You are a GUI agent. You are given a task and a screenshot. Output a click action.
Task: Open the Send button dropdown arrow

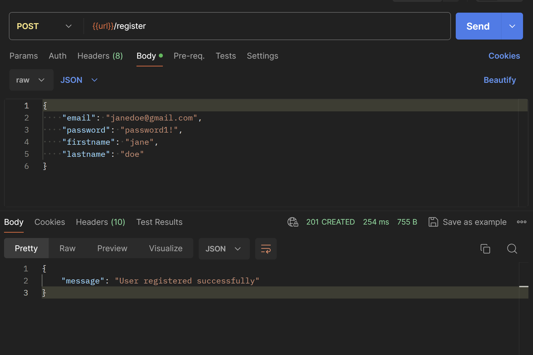[512, 26]
